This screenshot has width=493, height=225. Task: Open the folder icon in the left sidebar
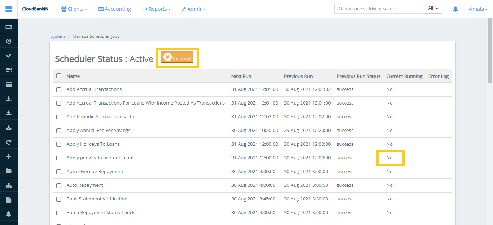(x=9, y=171)
